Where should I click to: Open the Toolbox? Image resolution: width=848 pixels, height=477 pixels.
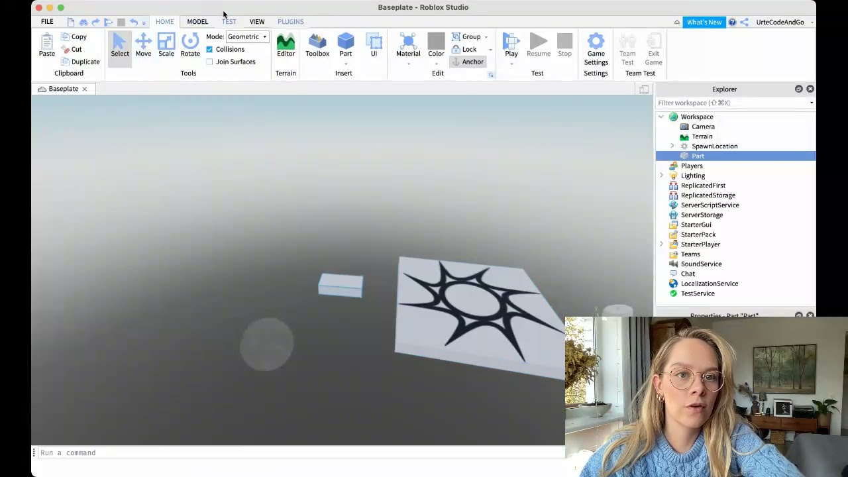[317, 46]
